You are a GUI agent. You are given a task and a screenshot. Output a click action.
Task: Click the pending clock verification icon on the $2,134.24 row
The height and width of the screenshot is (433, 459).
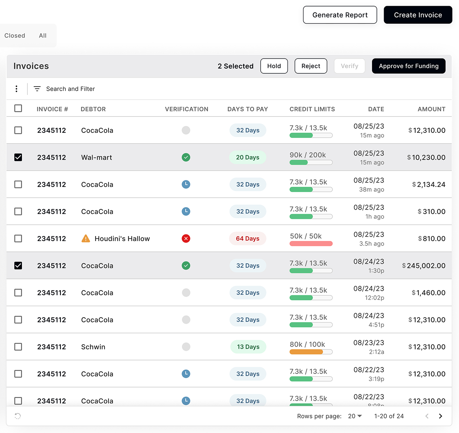(186, 184)
